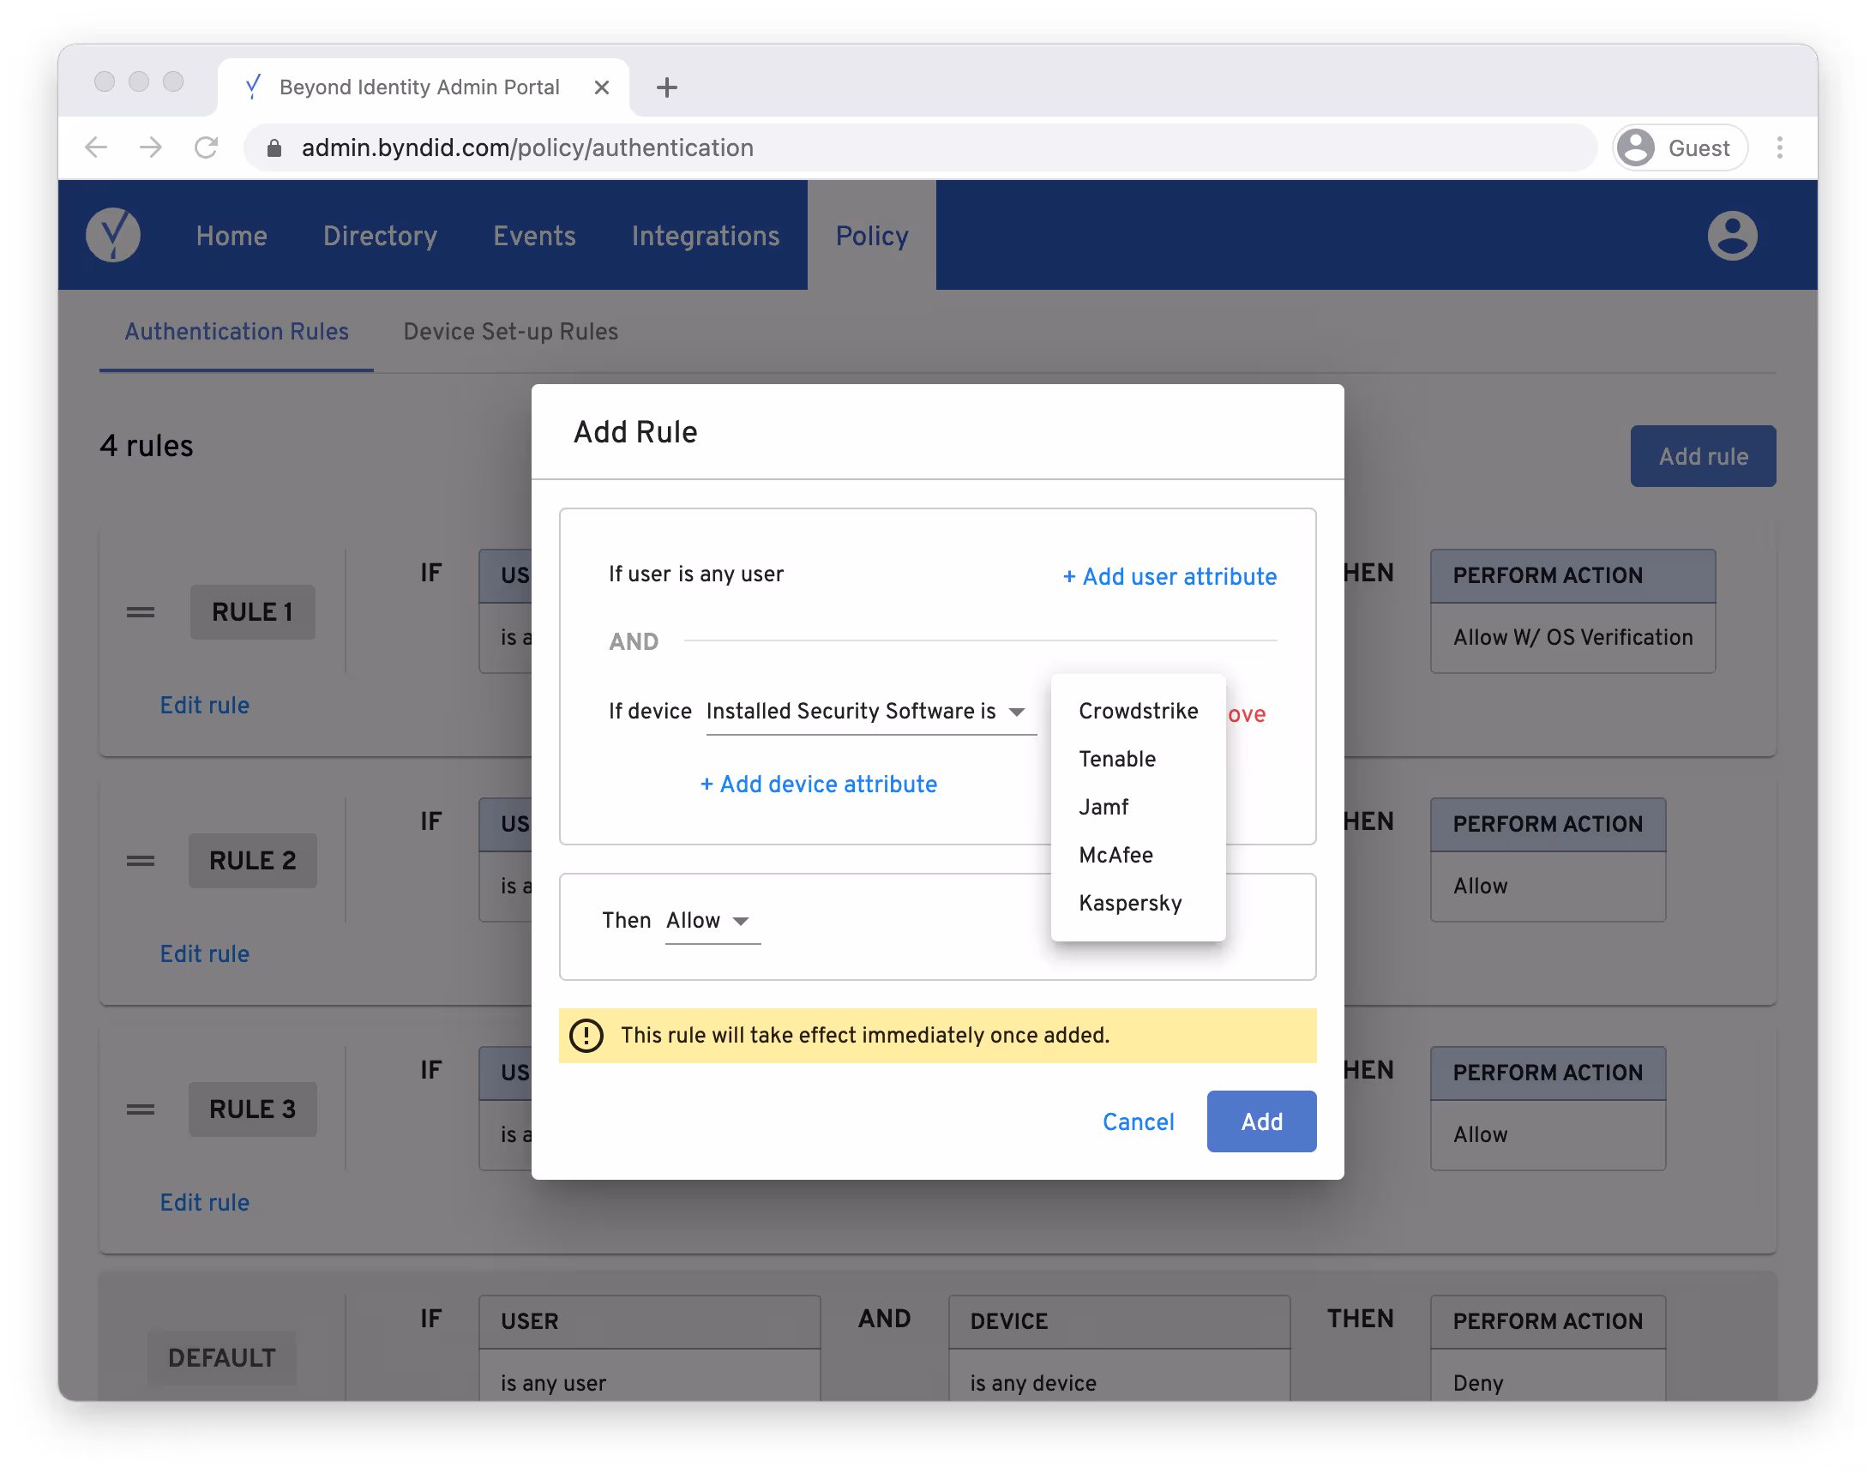The height and width of the screenshot is (1473, 1876).
Task: Switch to the Device Set-up Rules tab
Action: tap(511, 331)
